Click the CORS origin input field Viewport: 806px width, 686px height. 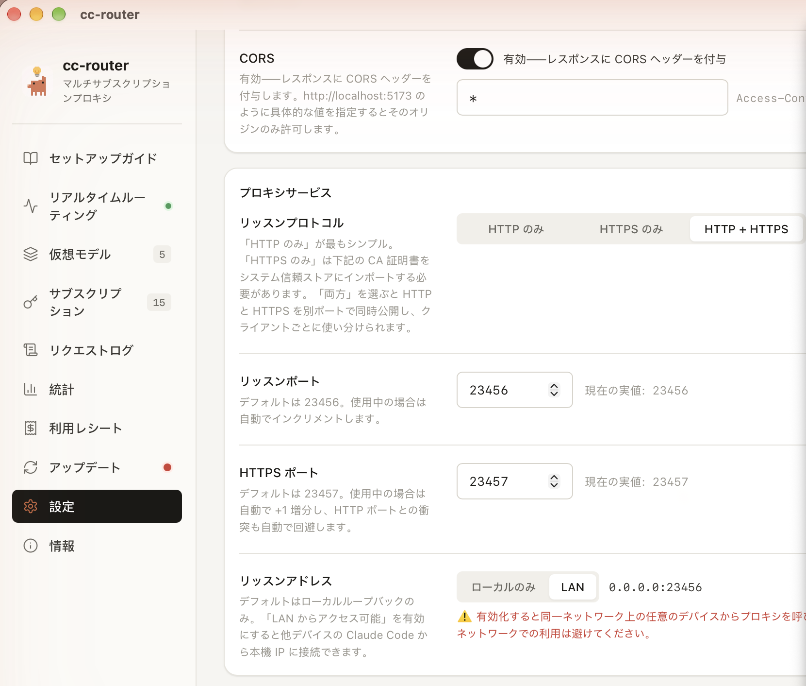(x=592, y=98)
